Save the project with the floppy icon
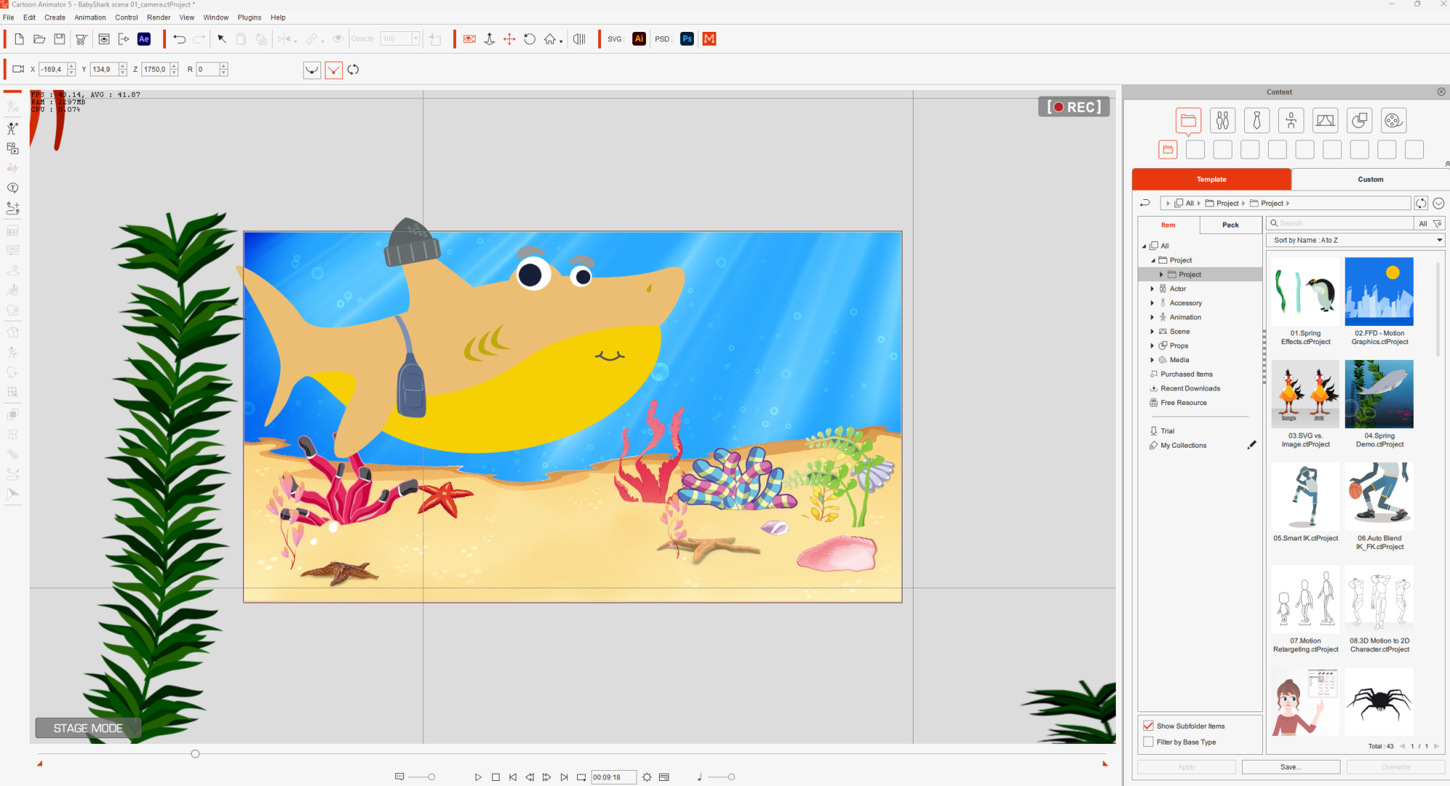1450x786 pixels. (x=59, y=39)
